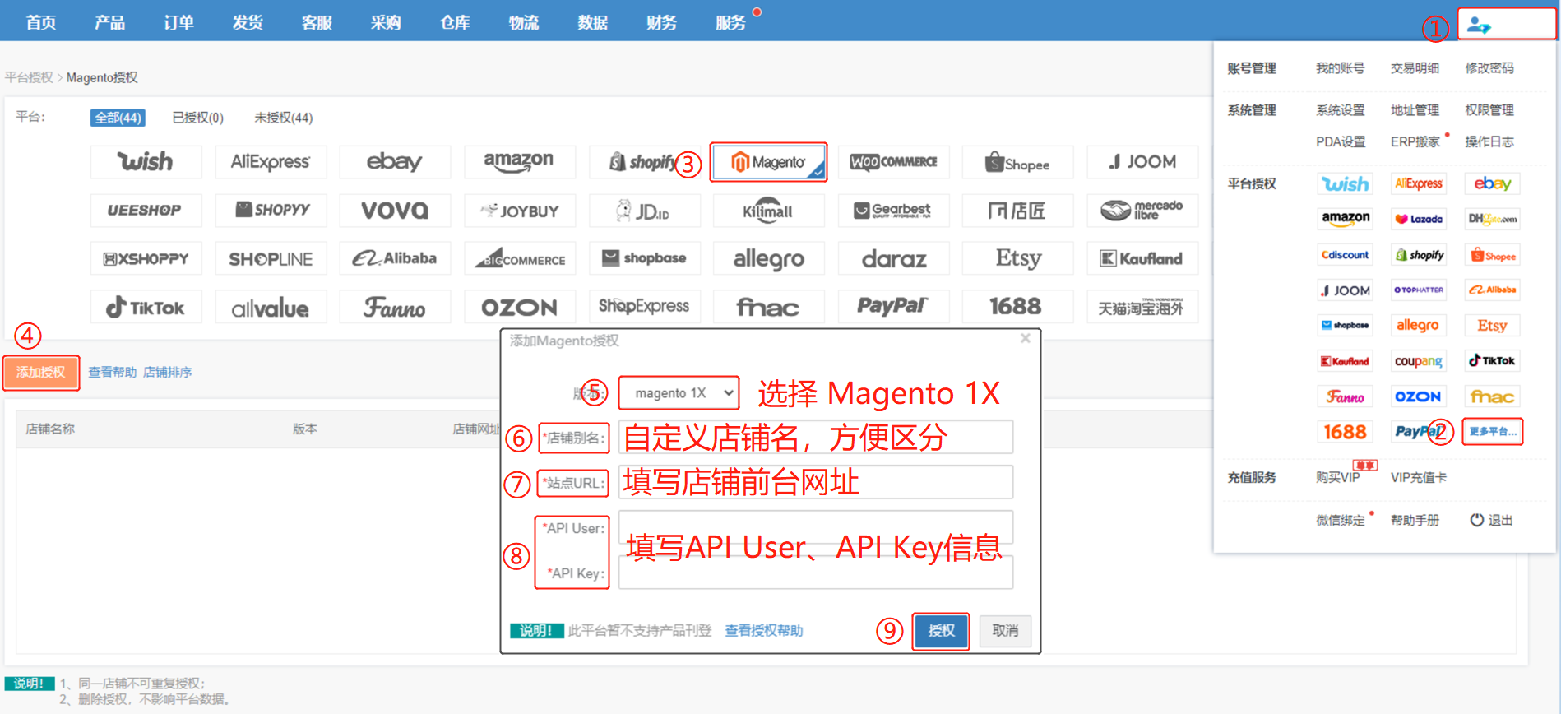Open 我的账号 in the account panel
The width and height of the screenshot is (1561, 714).
[x=1340, y=68]
